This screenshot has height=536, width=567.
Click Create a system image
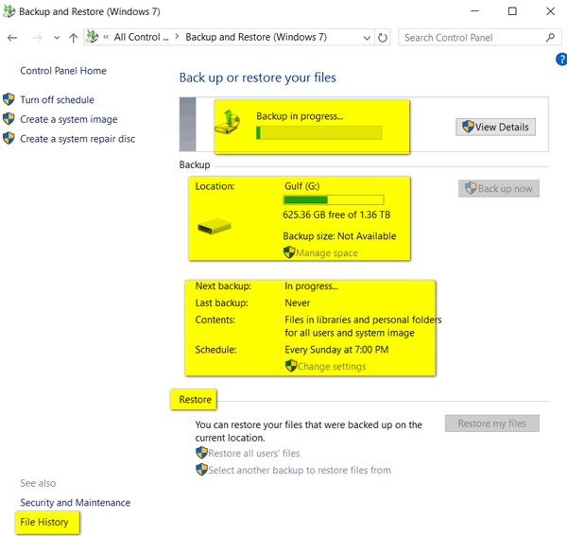click(69, 119)
